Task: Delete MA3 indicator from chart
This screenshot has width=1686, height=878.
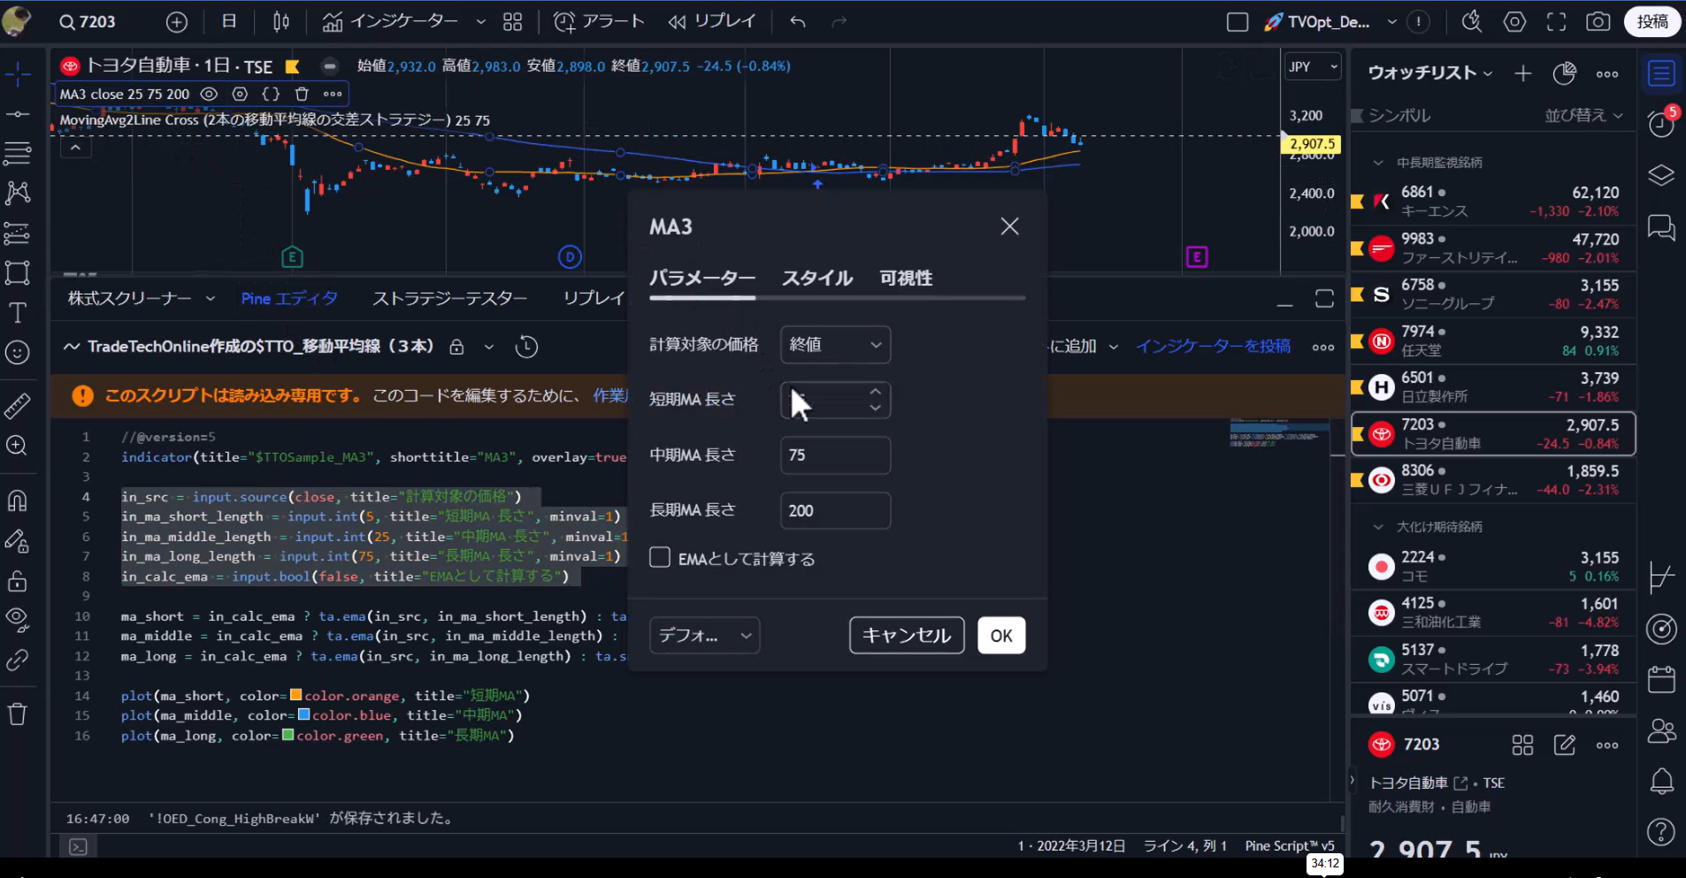Action: [x=302, y=94]
